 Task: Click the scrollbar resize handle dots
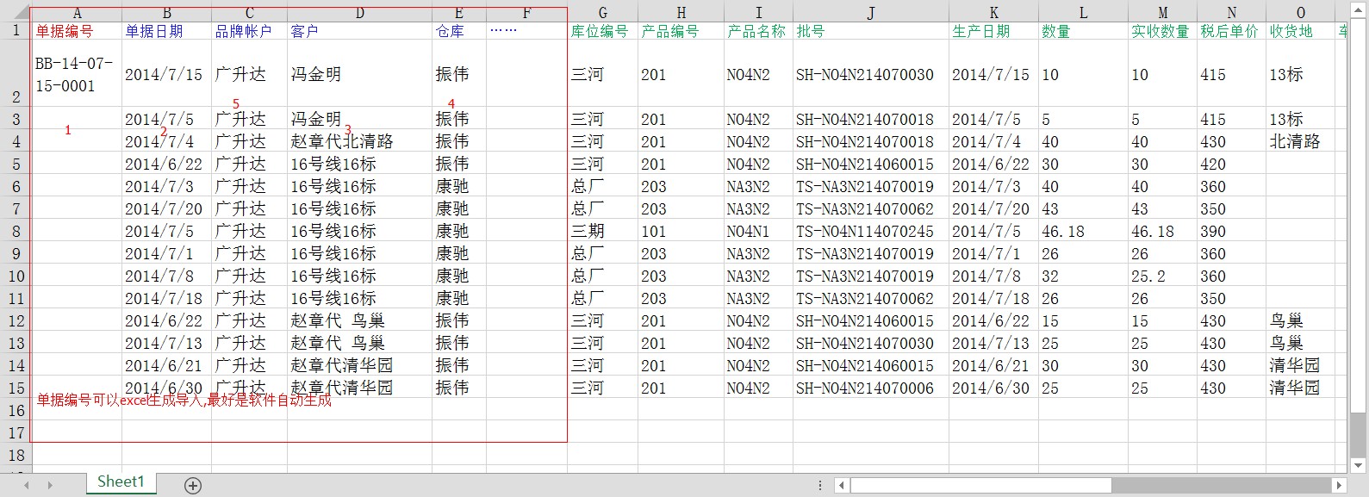pyautogui.click(x=819, y=486)
